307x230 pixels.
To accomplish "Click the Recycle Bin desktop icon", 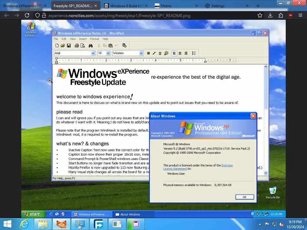I will [273, 193].
